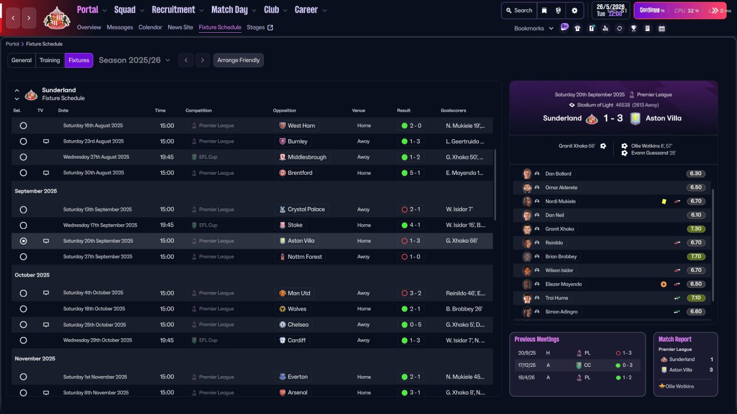This screenshot has height=414, width=737.
Task: Click the 17/12/25 previous meeting row
Action: click(x=577, y=365)
